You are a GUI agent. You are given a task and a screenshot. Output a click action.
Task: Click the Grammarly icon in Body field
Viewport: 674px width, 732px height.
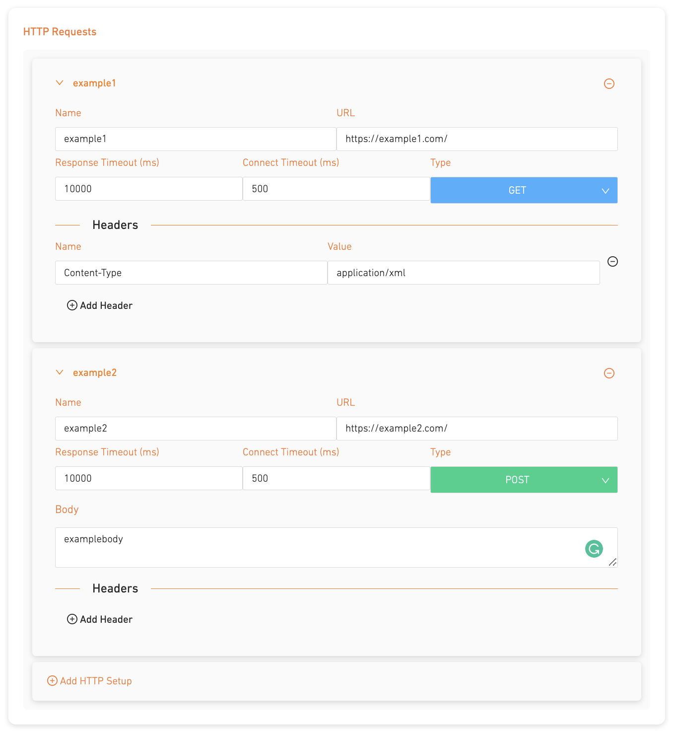tap(594, 549)
